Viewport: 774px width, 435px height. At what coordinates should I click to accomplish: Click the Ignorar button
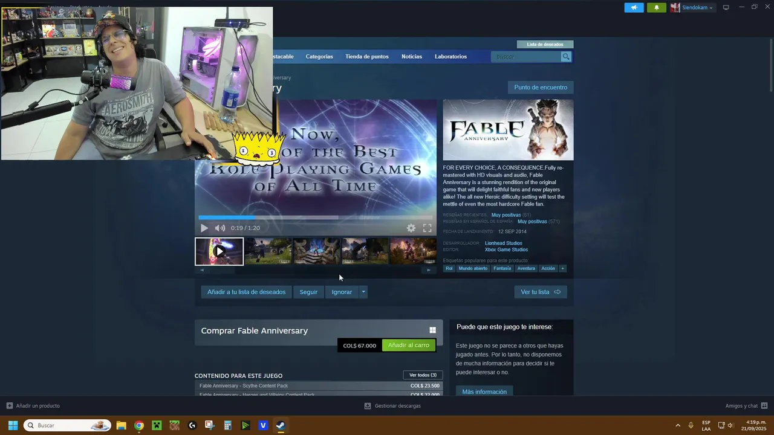point(342,292)
